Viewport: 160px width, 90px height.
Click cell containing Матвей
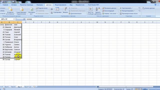pos(18,29)
